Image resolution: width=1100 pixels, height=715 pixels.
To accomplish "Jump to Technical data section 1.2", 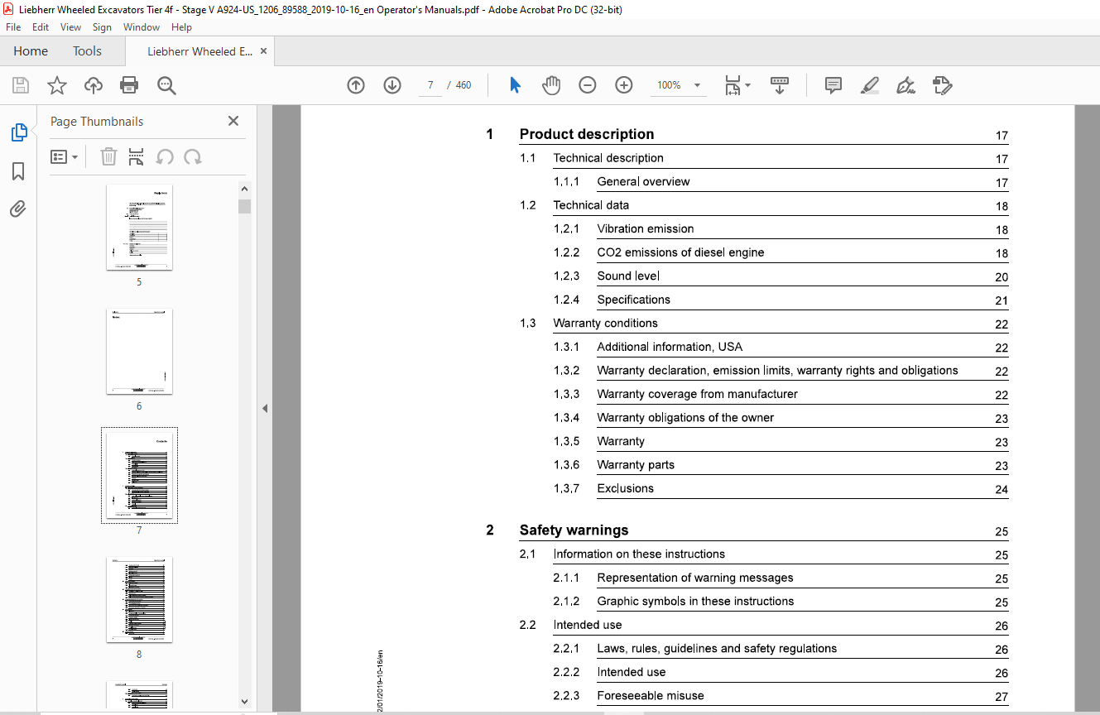I will pyautogui.click(x=591, y=205).
